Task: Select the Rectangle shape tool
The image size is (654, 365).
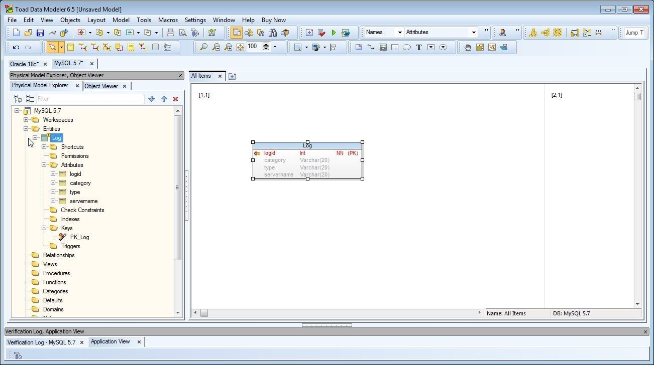Action: (x=395, y=47)
